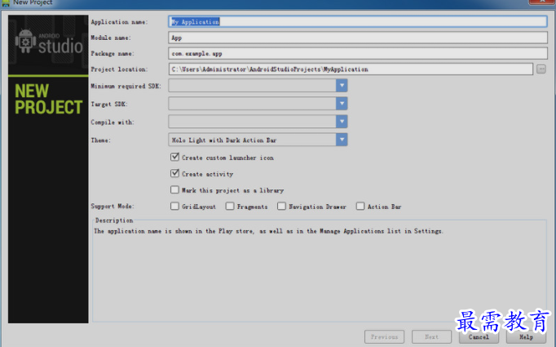
Task: Close the New Project dialog
Action: (x=542, y=2)
